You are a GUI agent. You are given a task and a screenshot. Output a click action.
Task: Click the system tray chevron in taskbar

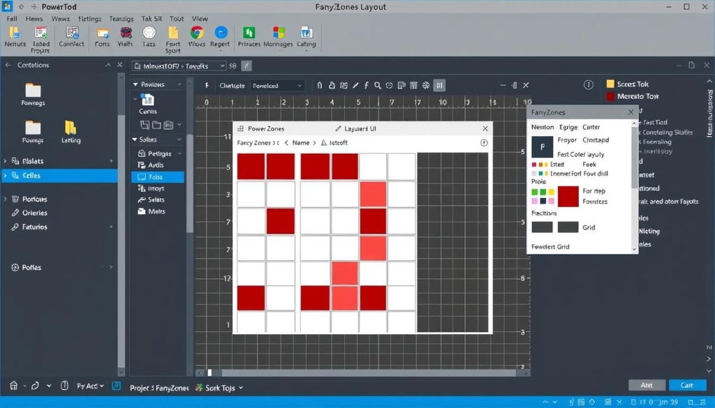pyautogui.click(x=545, y=402)
